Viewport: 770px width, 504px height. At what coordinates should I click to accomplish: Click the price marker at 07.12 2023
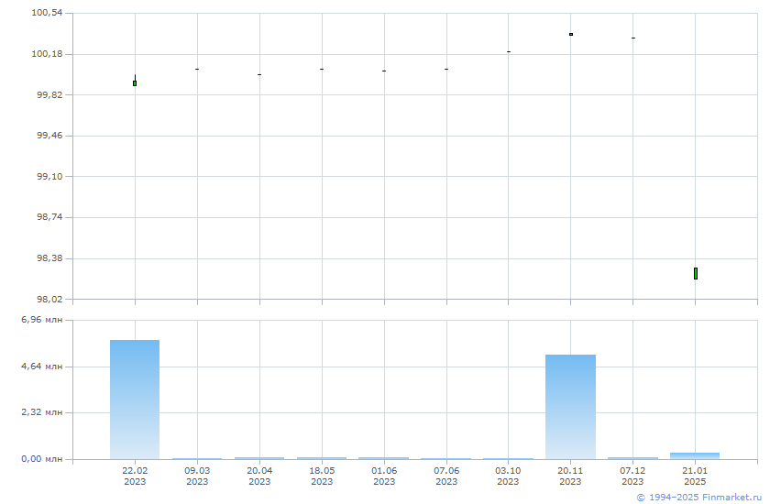[633, 38]
